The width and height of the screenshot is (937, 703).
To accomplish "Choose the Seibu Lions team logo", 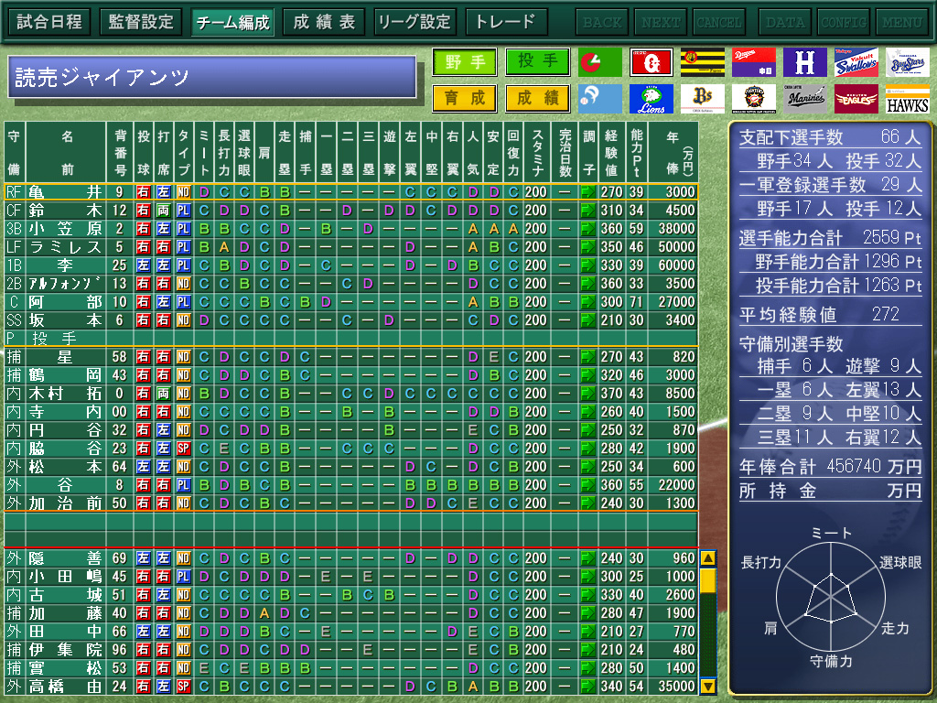I will coord(651,99).
